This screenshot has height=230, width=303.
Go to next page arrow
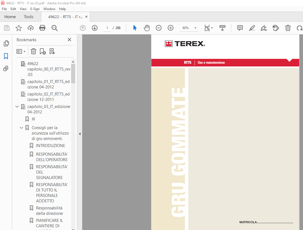click(x=95, y=28)
